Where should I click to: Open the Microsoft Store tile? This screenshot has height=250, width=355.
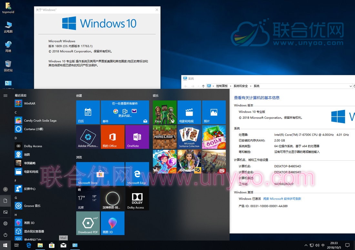click(x=100, y=174)
